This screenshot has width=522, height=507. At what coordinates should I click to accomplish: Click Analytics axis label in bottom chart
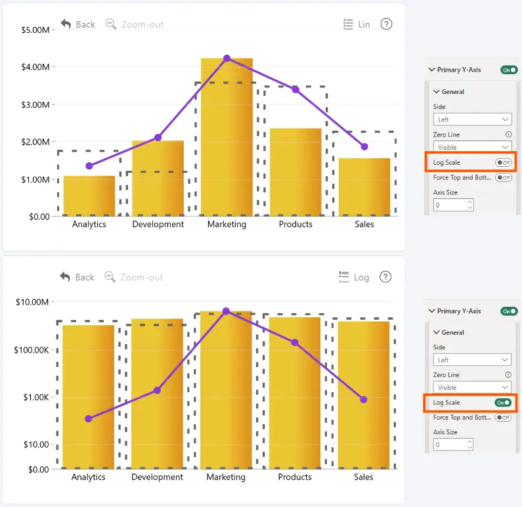pyautogui.click(x=88, y=477)
